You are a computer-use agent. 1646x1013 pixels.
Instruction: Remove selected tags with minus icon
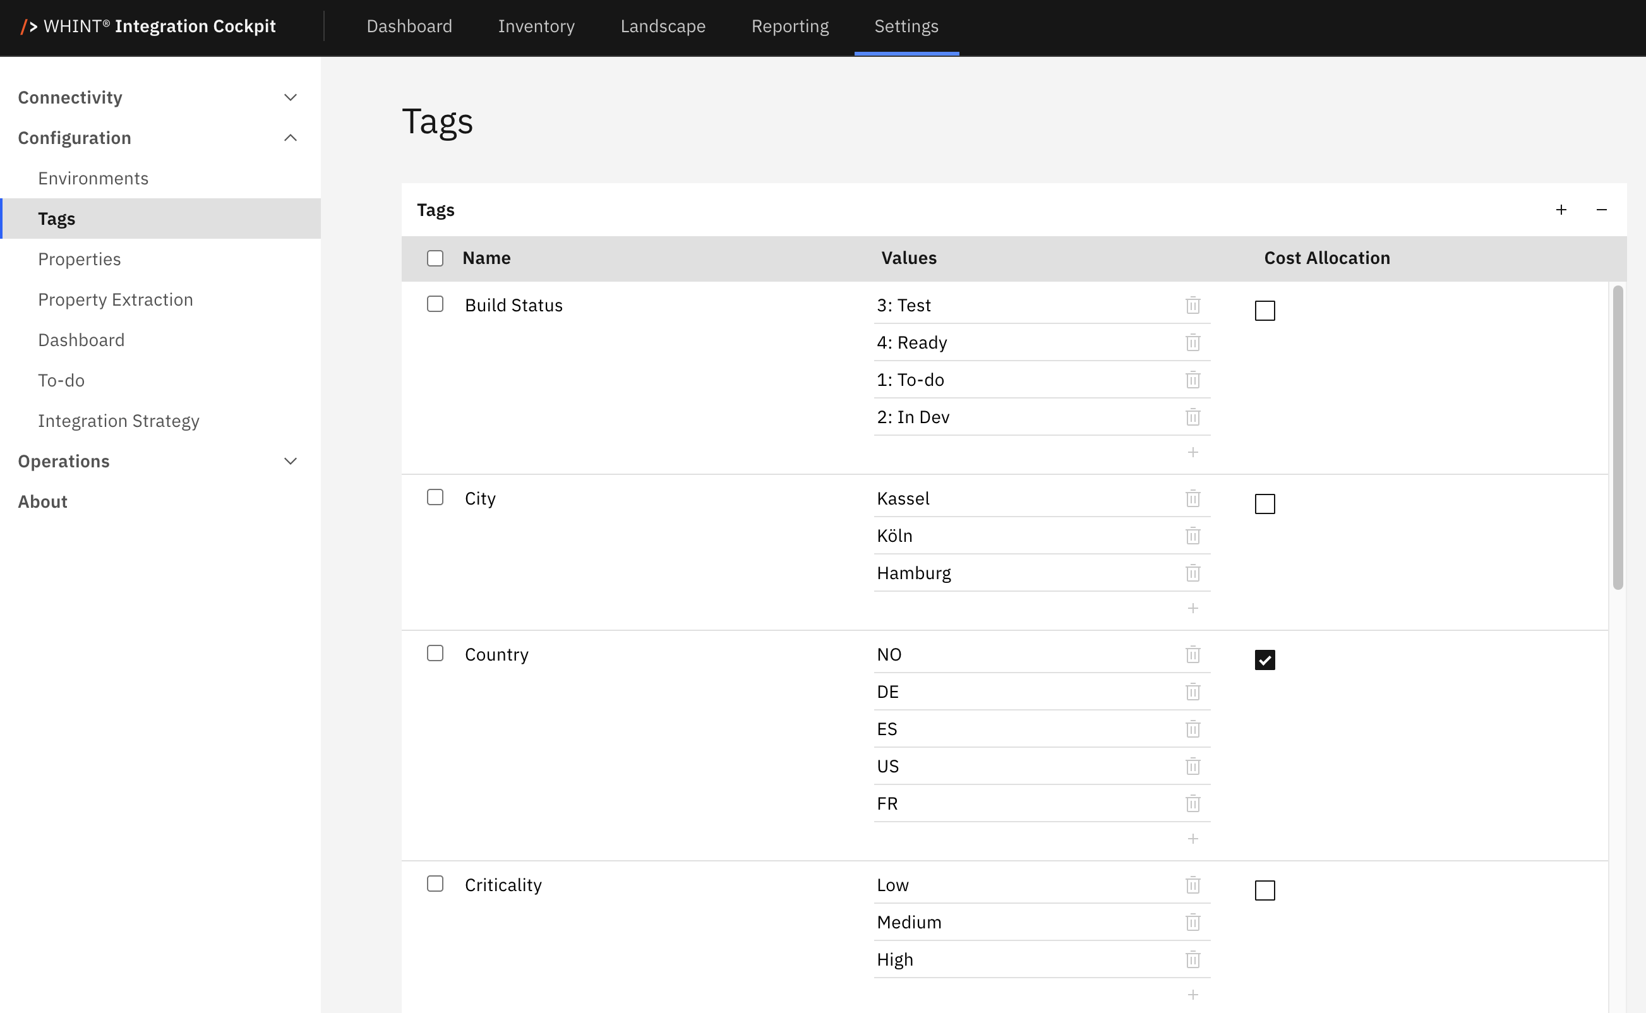point(1601,210)
